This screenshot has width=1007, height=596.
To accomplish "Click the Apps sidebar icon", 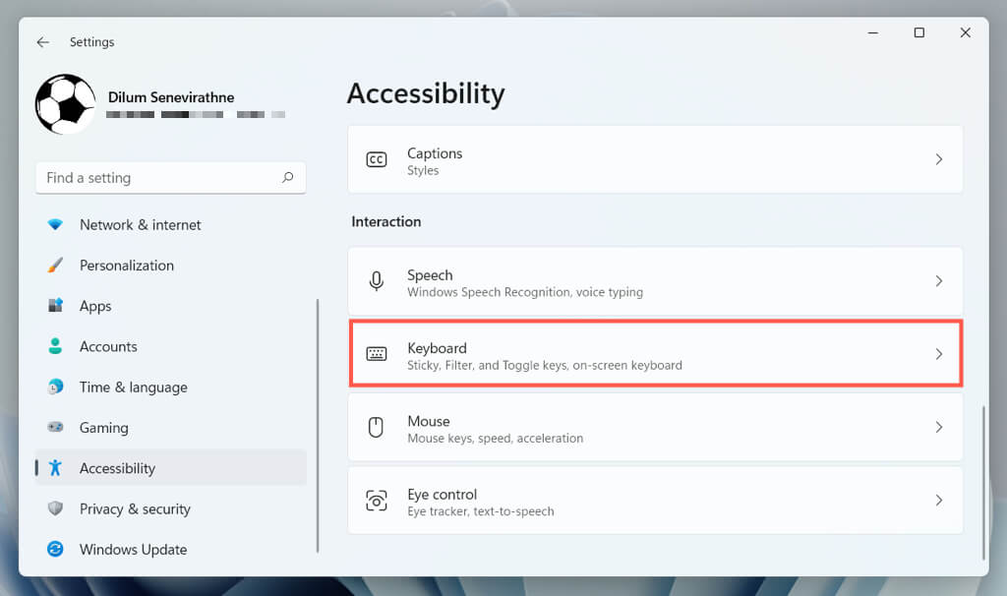I will [x=56, y=306].
